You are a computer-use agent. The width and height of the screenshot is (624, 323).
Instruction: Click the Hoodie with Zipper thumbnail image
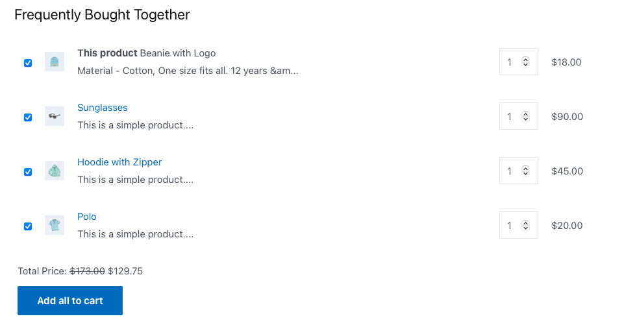[55, 171]
